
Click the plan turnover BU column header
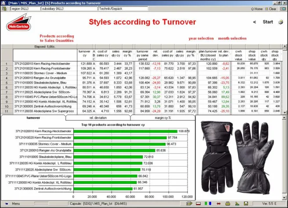[208, 55]
